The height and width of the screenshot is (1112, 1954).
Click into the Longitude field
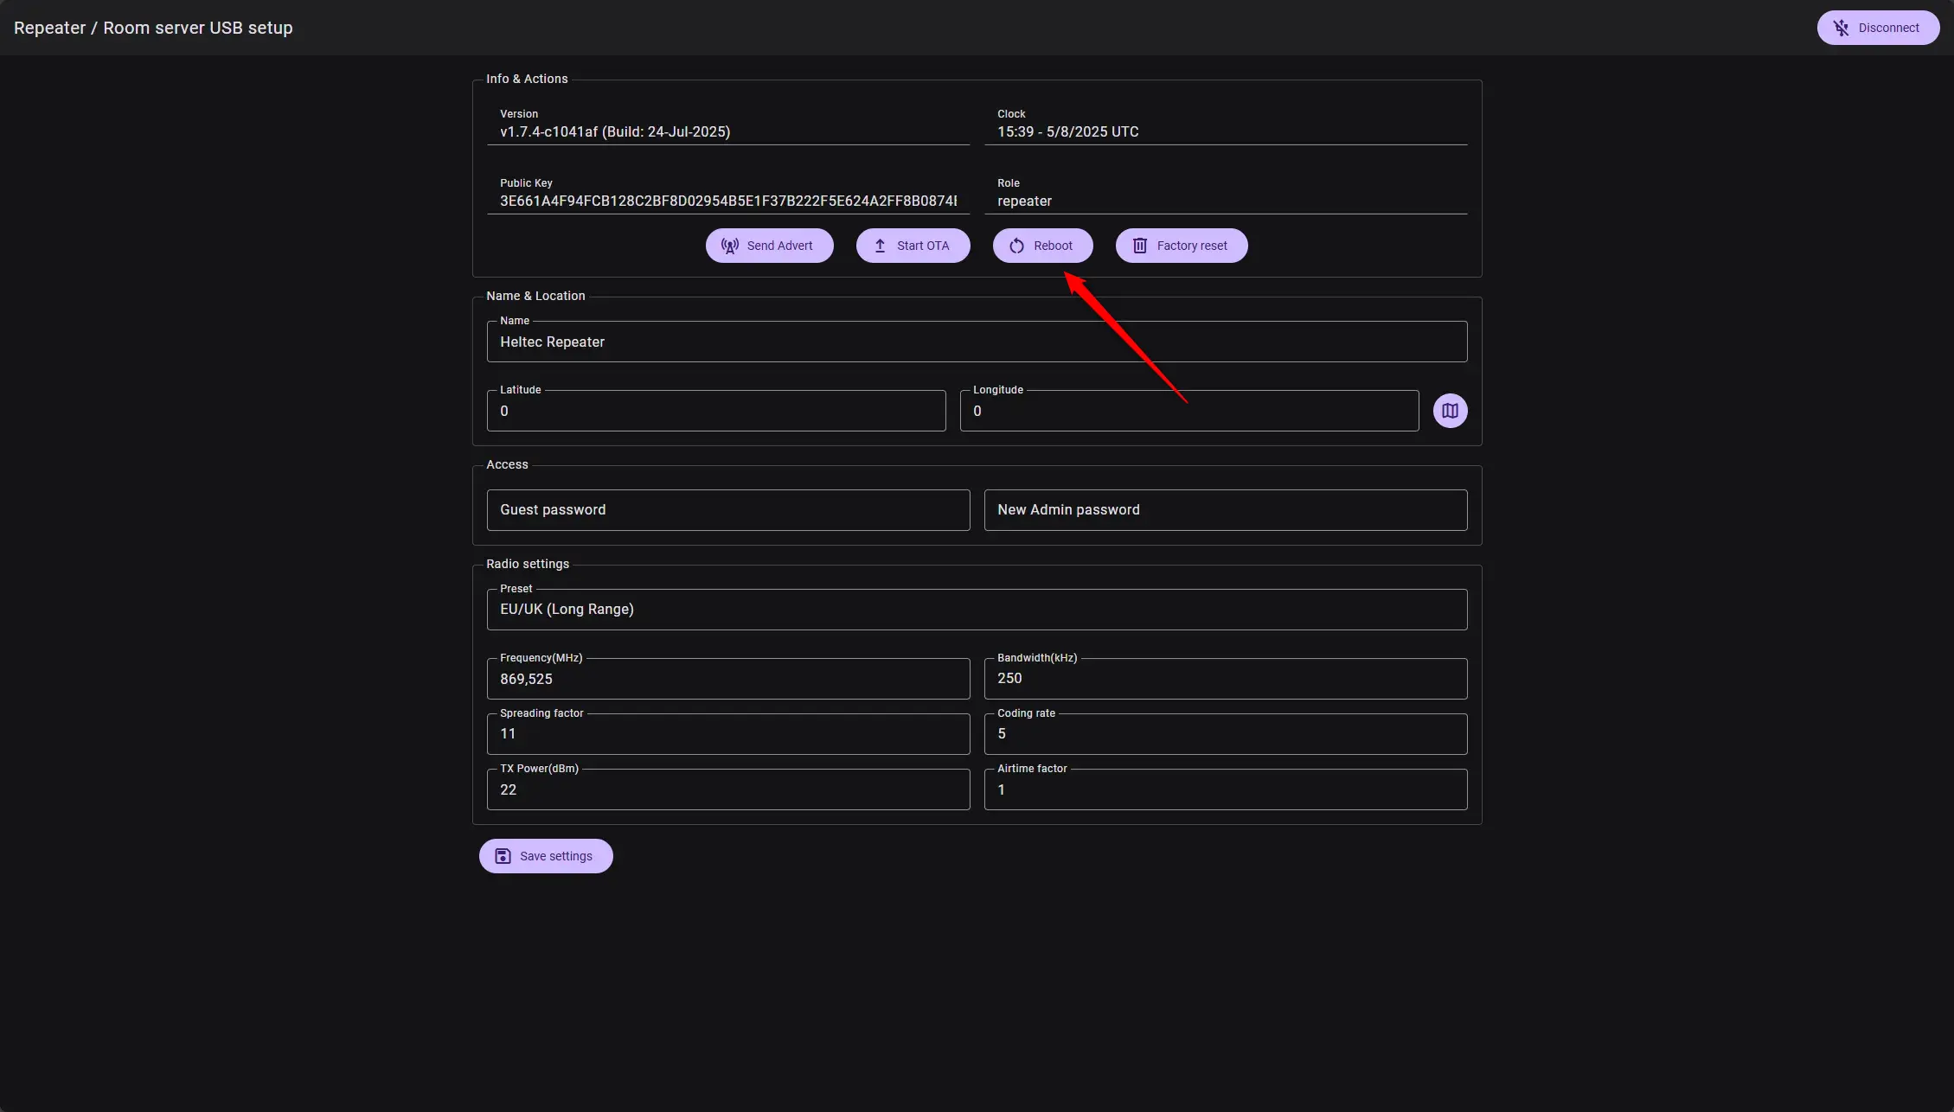tap(1188, 412)
